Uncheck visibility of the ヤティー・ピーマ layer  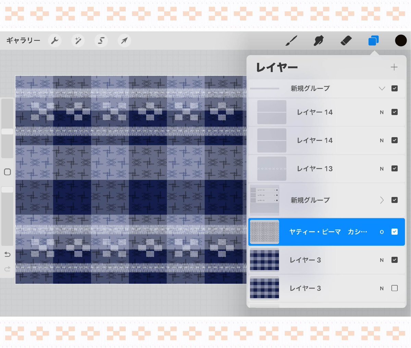click(395, 232)
